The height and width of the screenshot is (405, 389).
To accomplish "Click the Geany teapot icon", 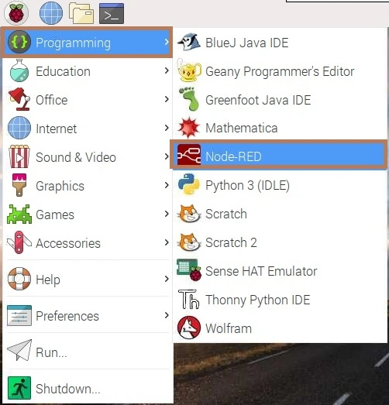I will tap(189, 70).
